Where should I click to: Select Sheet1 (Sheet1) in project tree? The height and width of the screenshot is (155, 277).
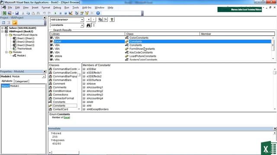[x=26, y=38]
